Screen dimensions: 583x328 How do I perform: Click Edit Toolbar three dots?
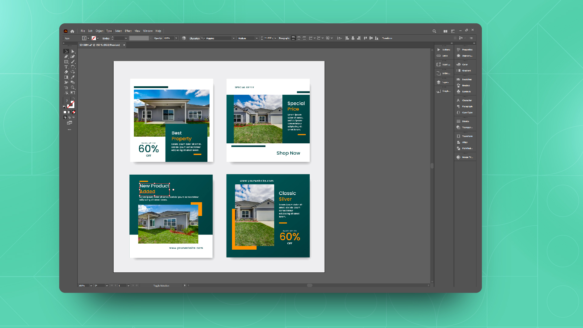click(70, 130)
